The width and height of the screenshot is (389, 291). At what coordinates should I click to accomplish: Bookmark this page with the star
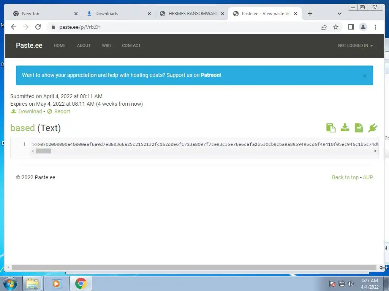pos(336,27)
